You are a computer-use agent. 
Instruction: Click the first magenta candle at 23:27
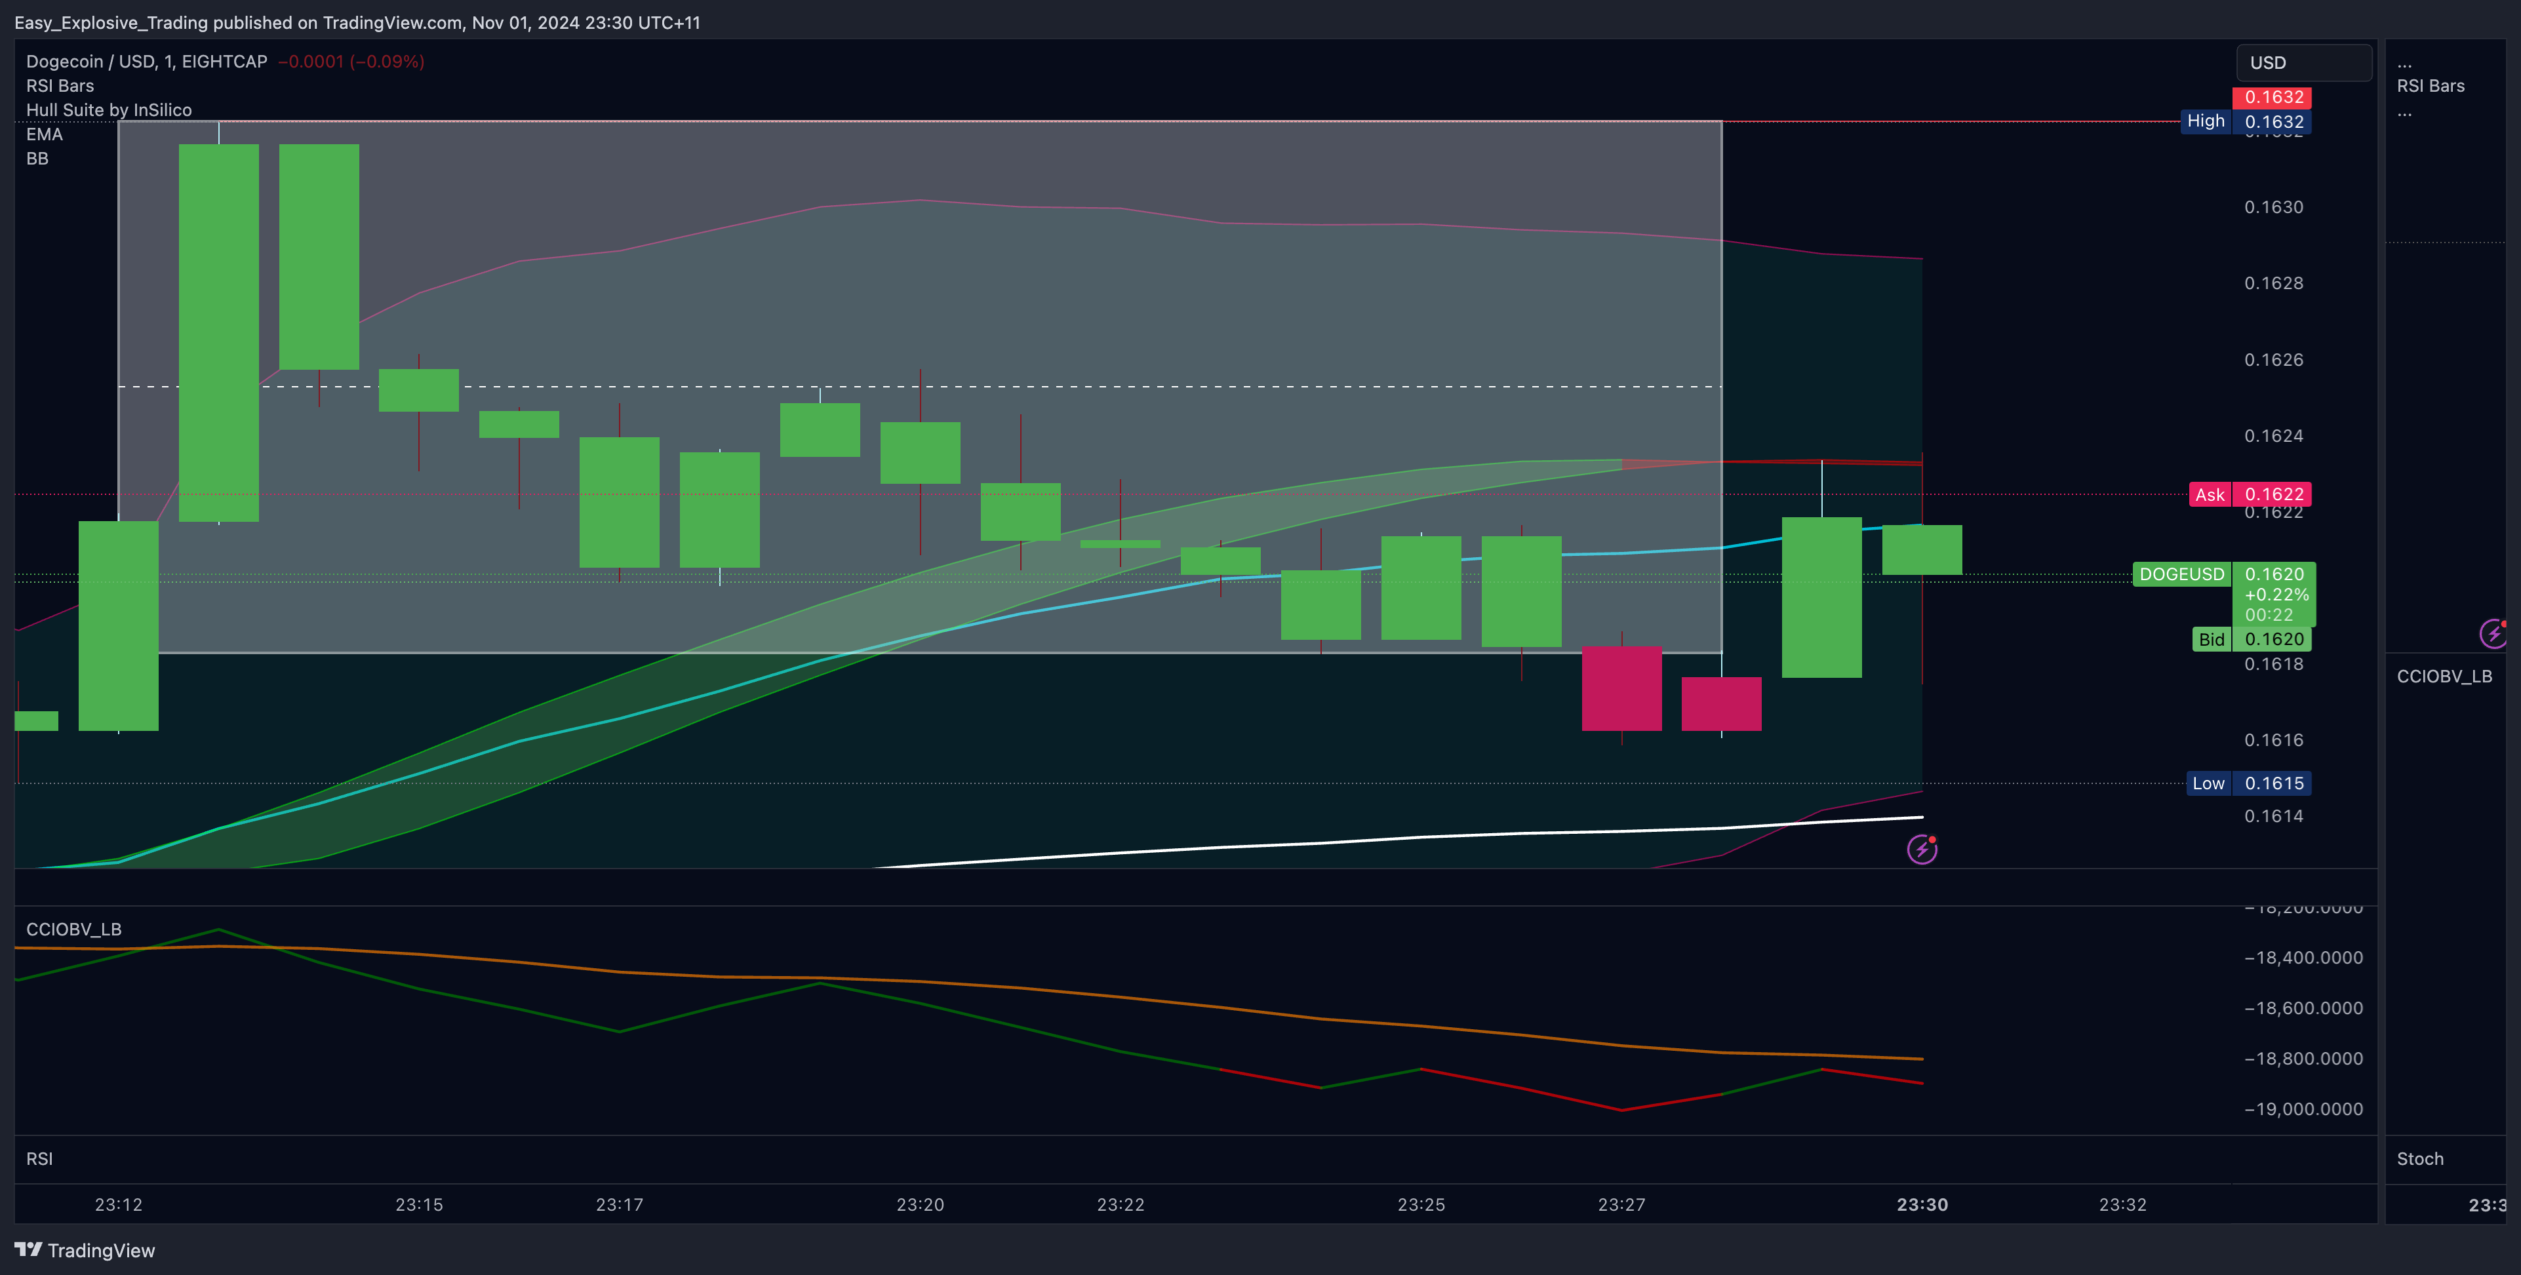coord(1621,688)
